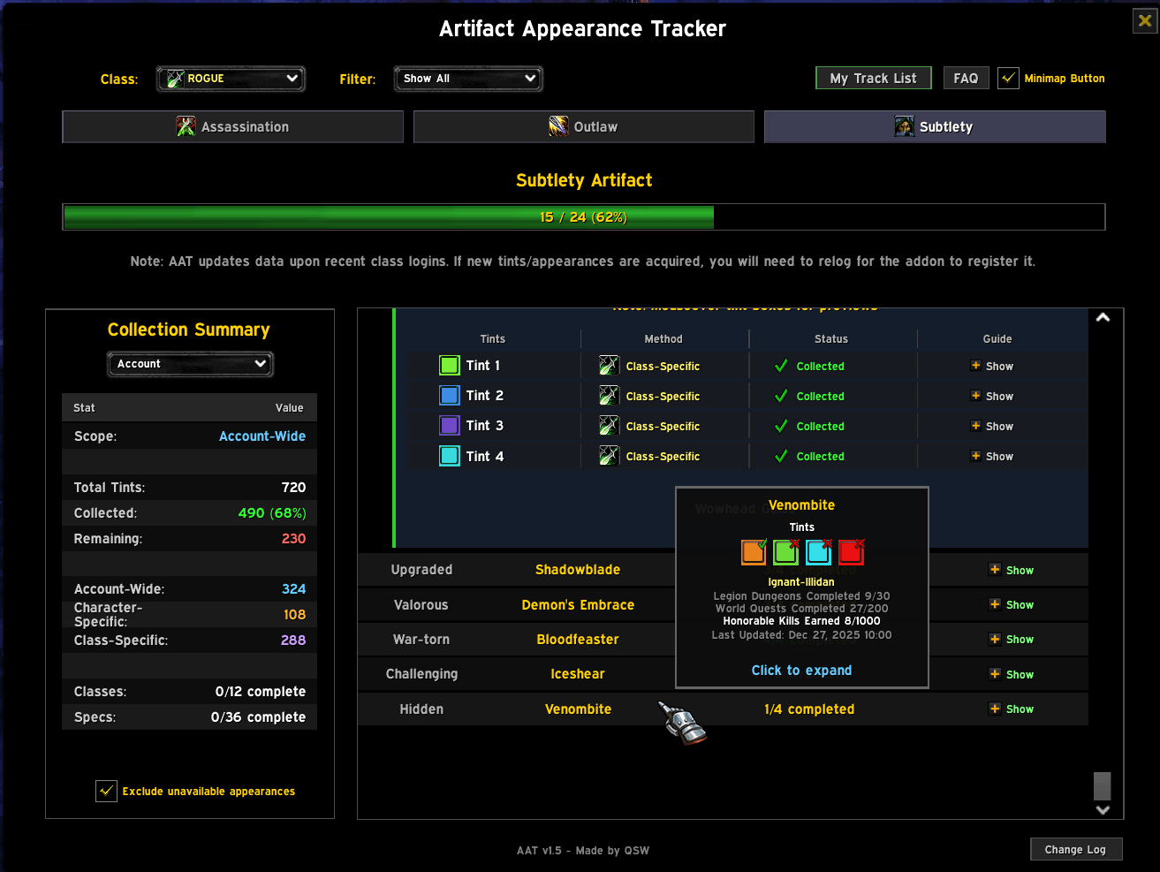This screenshot has height=872, width=1160.
Task: Open the Class dropdown showing ROGUE
Action: pyautogui.click(x=231, y=79)
